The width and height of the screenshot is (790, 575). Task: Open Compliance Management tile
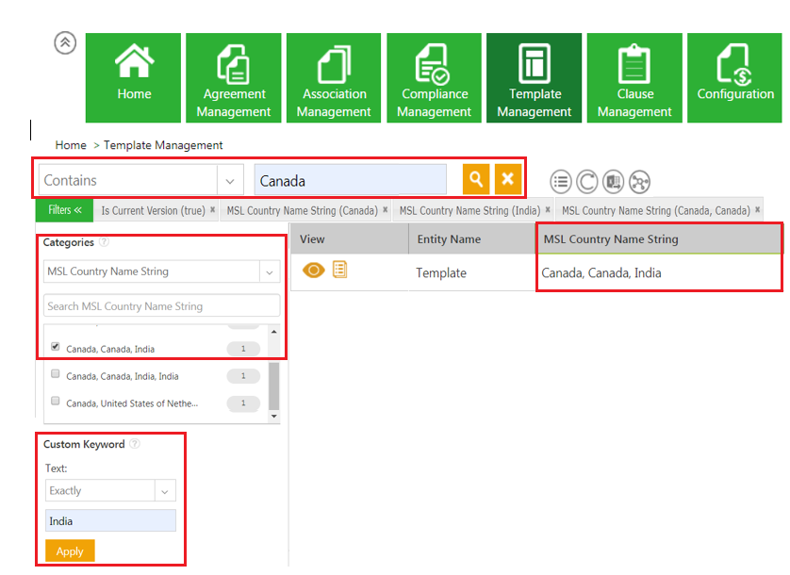pos(434,77)
